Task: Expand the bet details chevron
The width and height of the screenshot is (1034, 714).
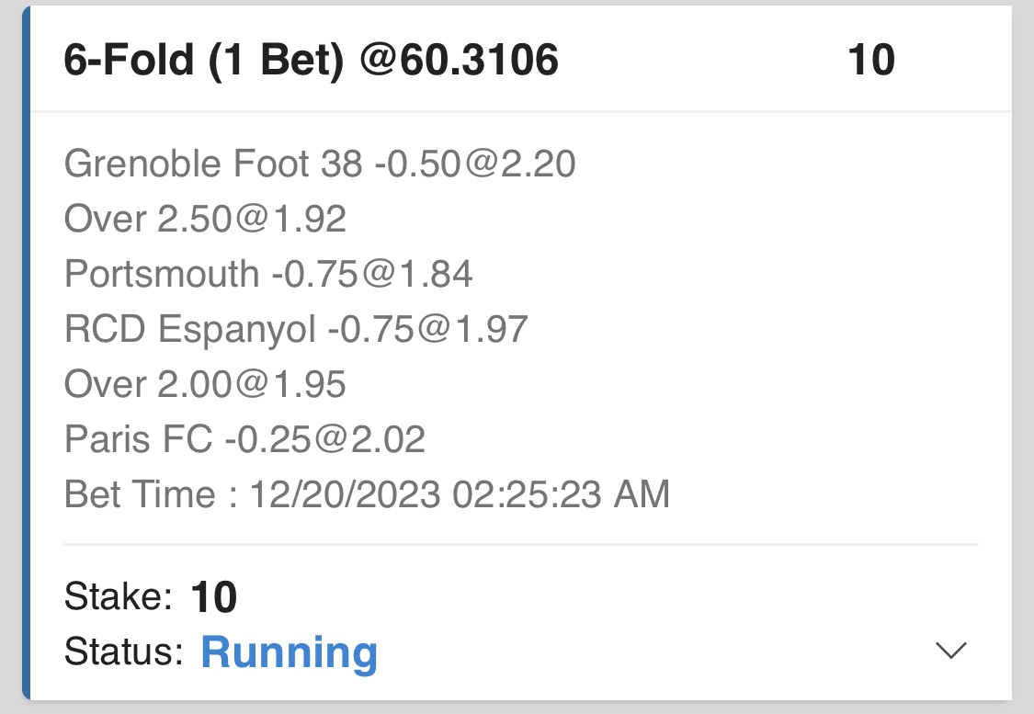Action: 950,651
